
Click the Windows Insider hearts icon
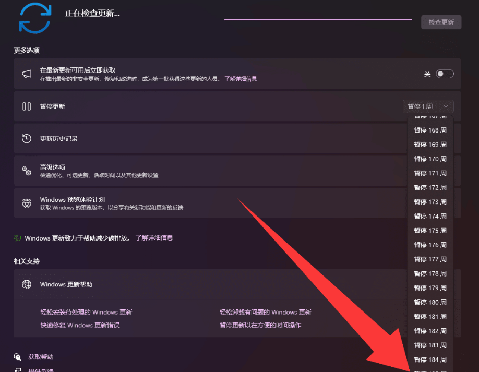click(x=27, y=203)
